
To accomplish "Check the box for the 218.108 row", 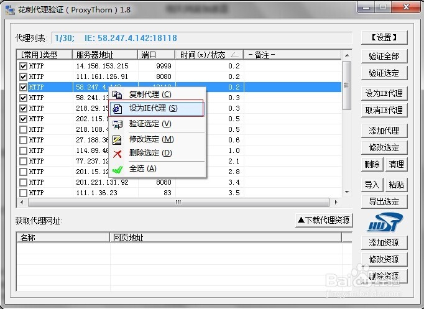I will point(23,129).
